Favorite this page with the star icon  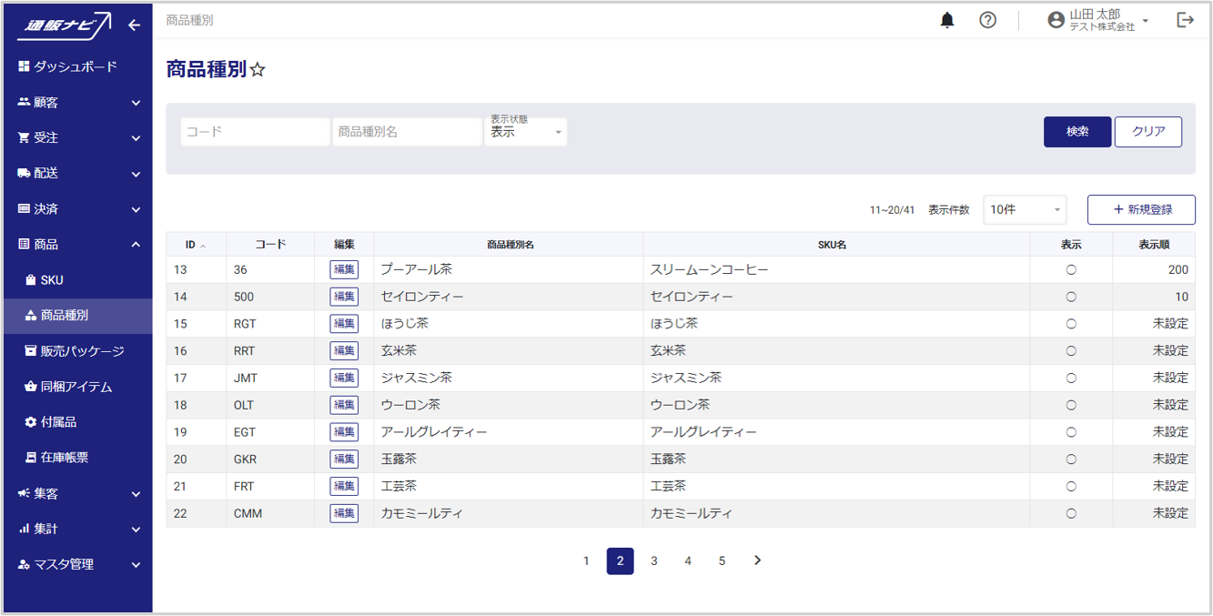pyautogui.click(x=258, y=70)
